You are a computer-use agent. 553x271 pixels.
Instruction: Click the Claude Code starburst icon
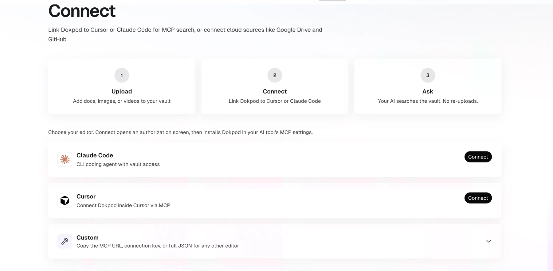(x=65, y=159)
